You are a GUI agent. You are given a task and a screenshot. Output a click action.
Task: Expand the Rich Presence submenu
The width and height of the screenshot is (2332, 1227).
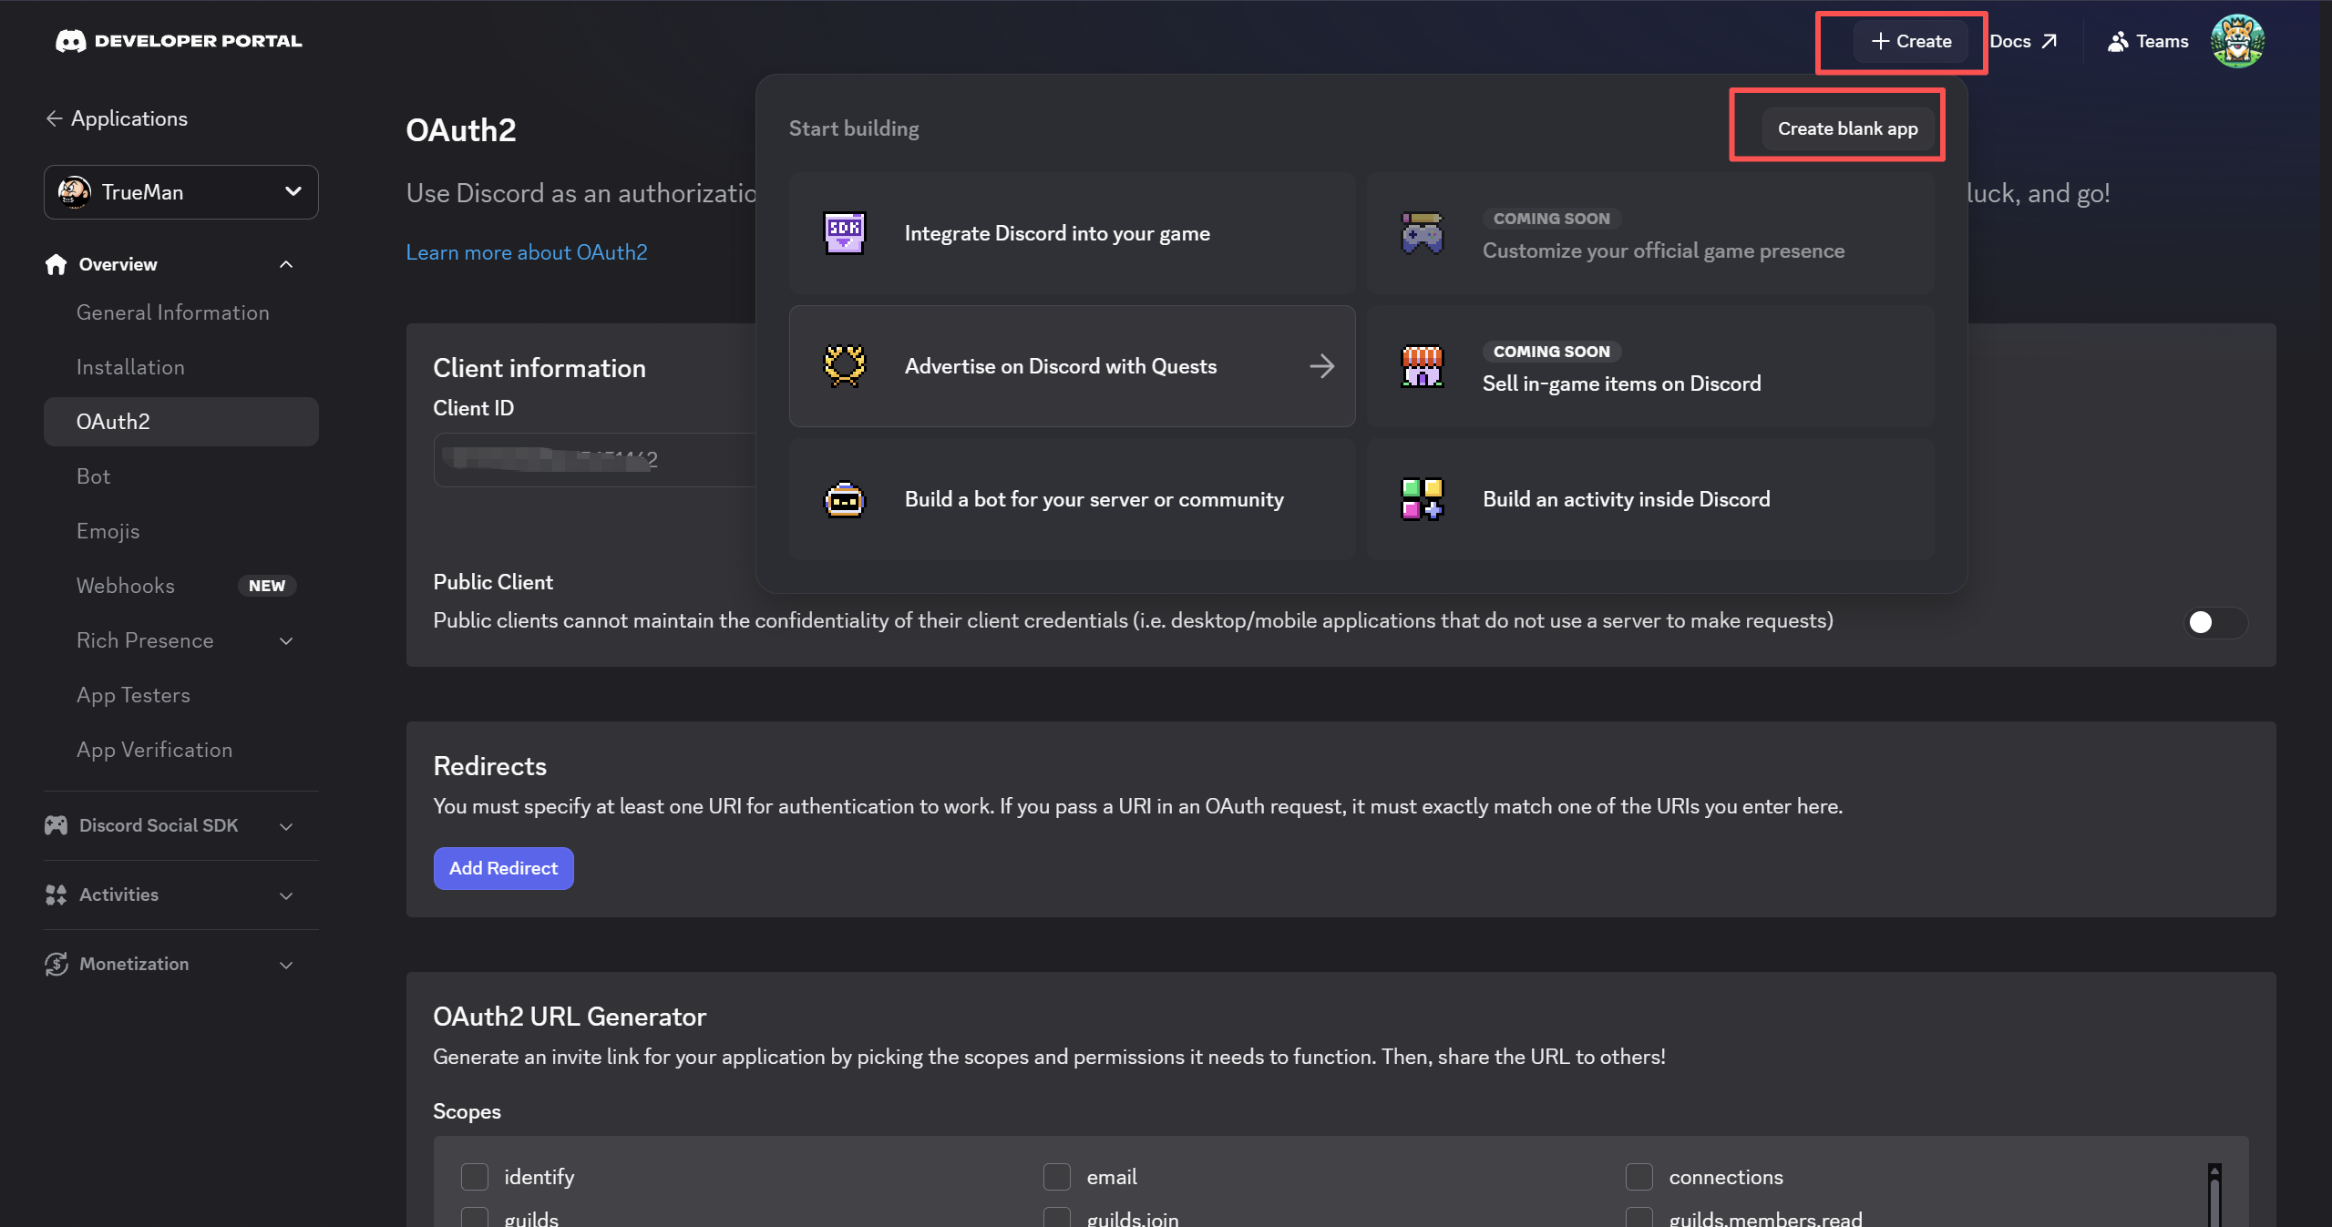tap(285, 640)
